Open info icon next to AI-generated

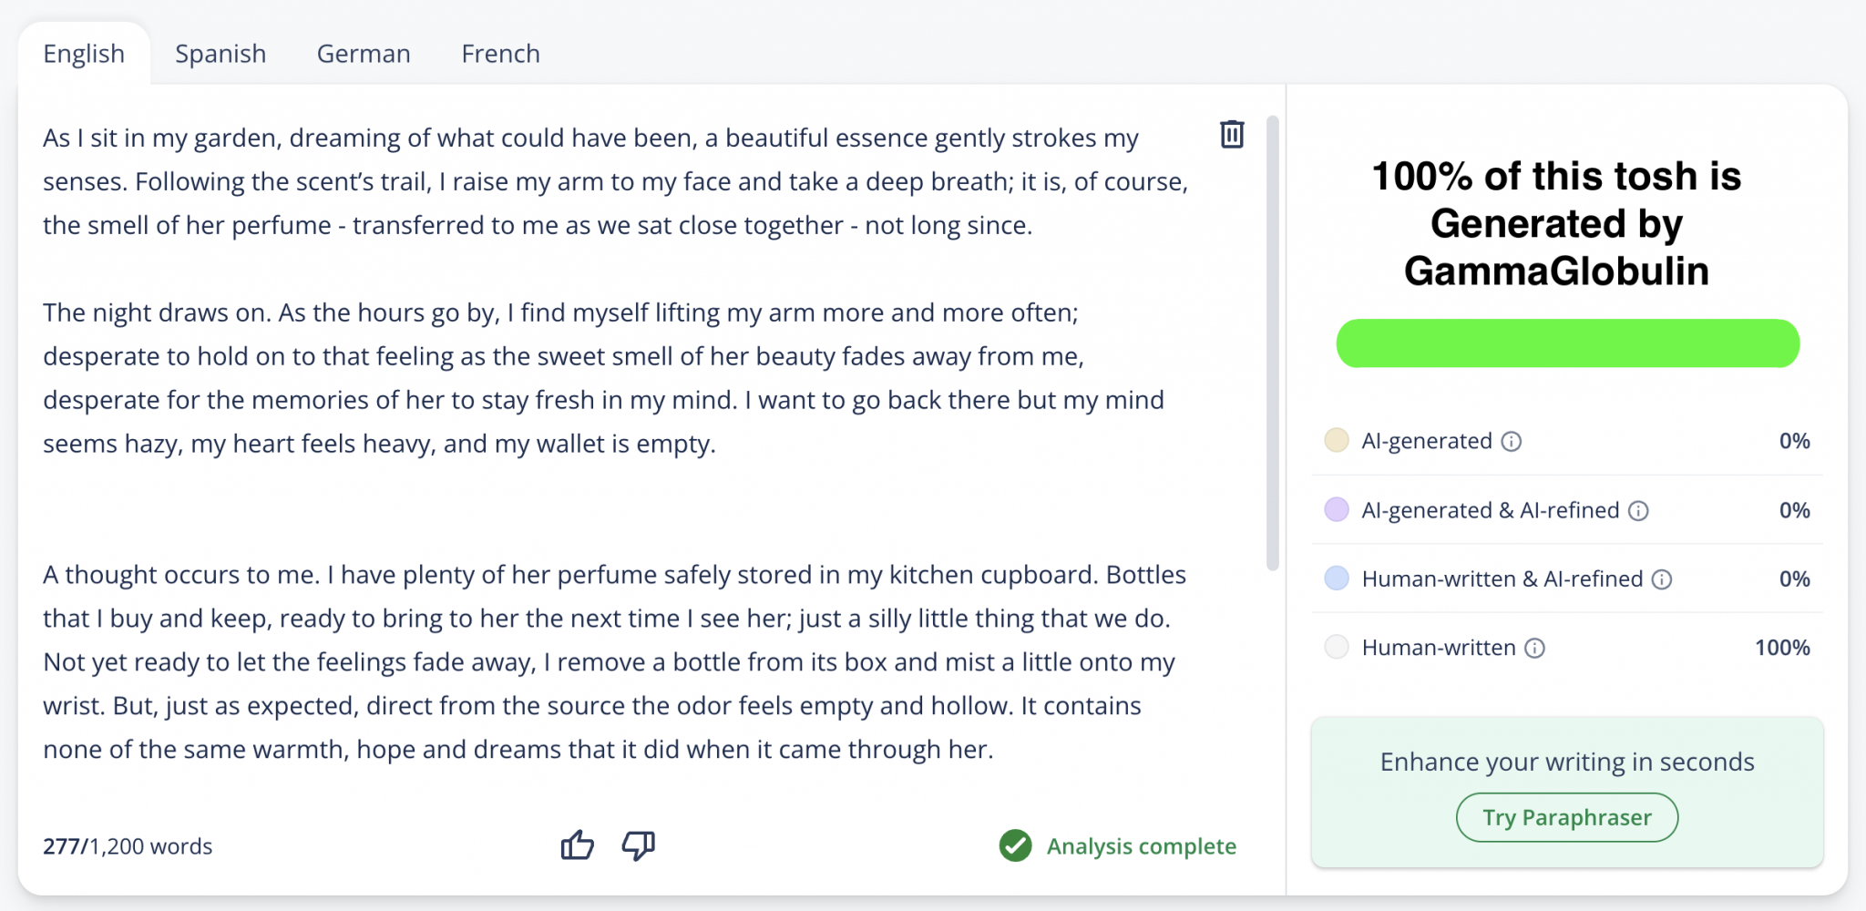[x=1512, y=442]
